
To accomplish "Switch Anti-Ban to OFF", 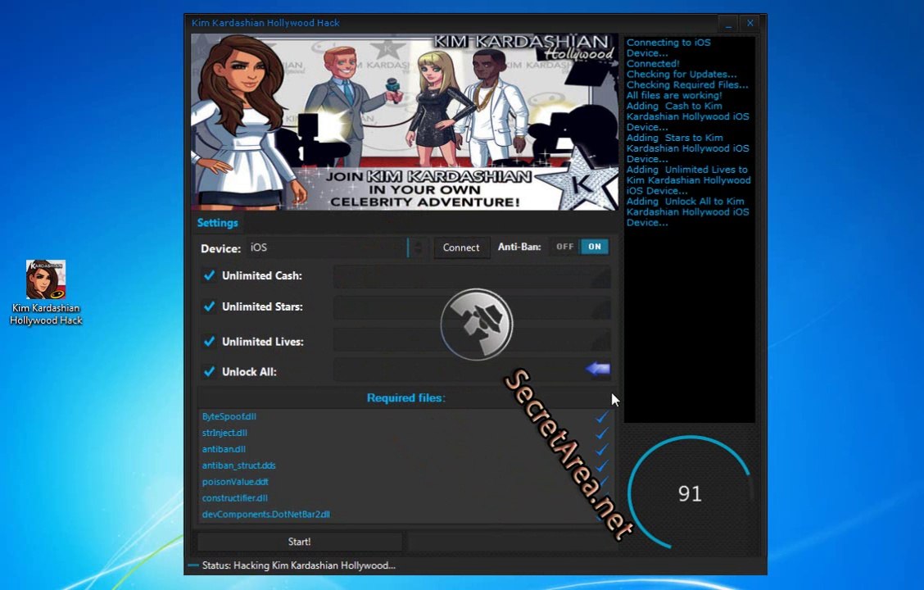I will tap(564, 247).
